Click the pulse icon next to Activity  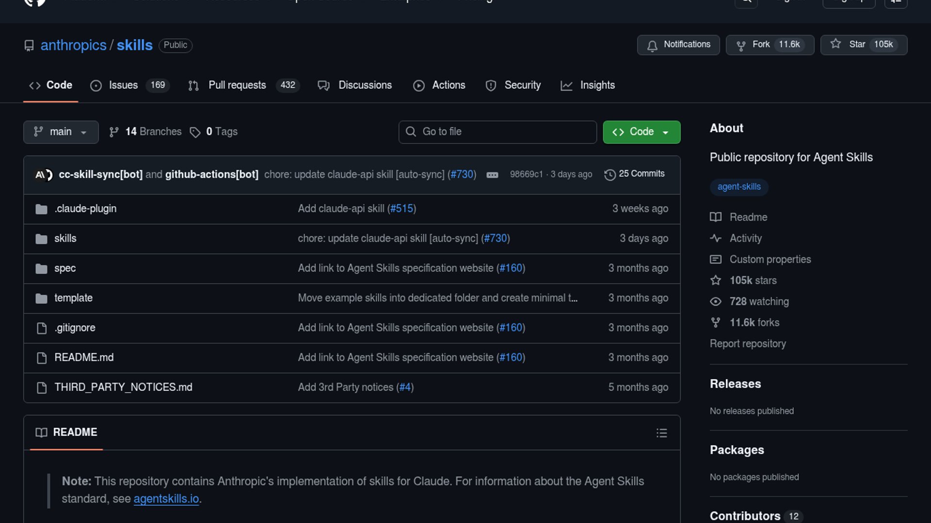coord(716,238)
